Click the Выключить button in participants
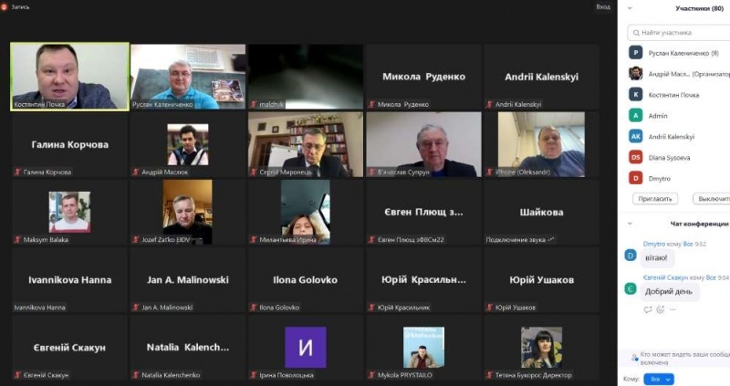The width and height of the screenshot is (730, 386). (712, 199)
